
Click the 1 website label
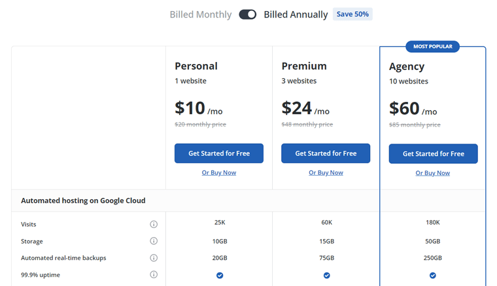(x=190, y=81)
